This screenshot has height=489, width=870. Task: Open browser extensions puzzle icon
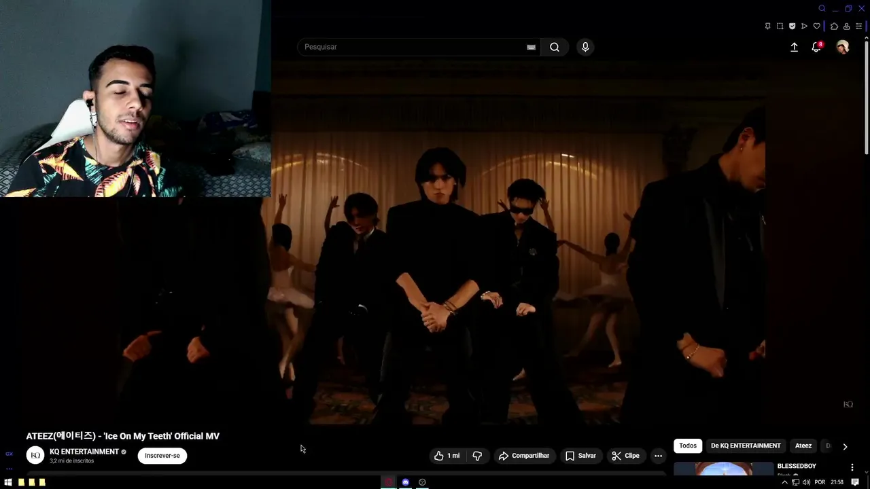coord(834,26)
